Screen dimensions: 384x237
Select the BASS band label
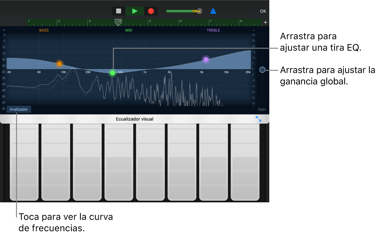[x=44, y=30]
